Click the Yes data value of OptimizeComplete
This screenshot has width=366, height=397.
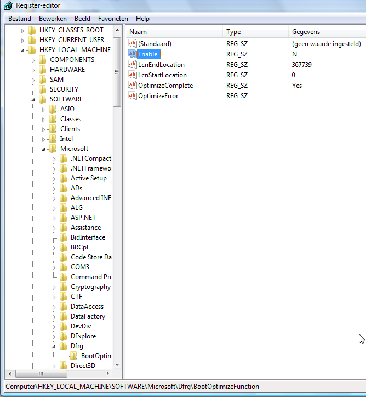[x=297, y=86]
